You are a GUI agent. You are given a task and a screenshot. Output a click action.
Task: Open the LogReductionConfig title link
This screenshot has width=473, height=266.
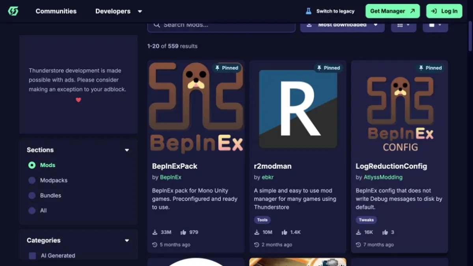point(391,166)
